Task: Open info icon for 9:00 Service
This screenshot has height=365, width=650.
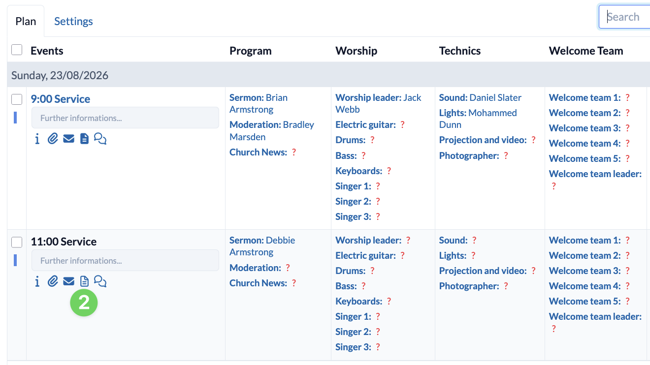Action: 37,139
